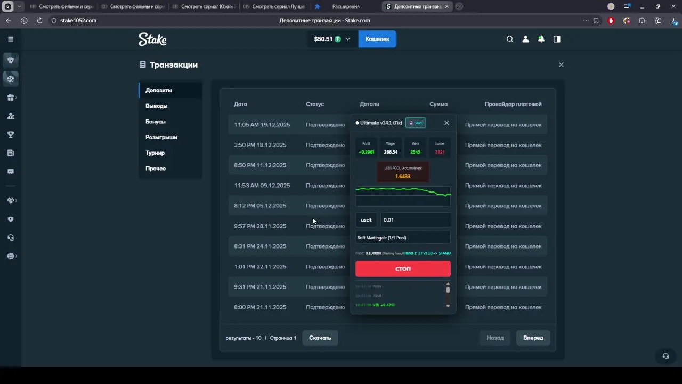Reload the page with refresh icon

pyautogui.click(x=39, y=20)
